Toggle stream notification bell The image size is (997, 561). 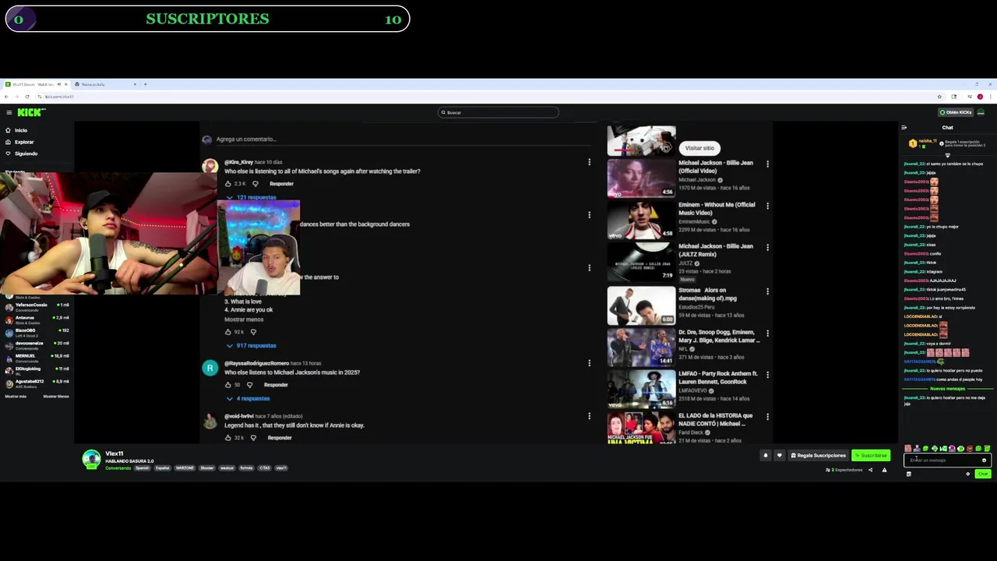[x=765, y=456]
